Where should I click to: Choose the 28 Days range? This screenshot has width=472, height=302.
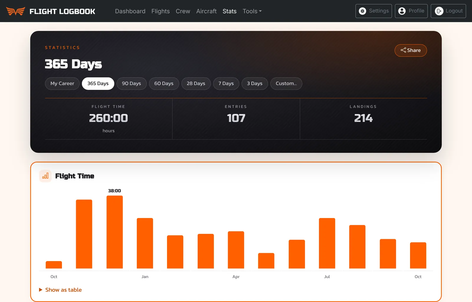[x=196, y=83]
